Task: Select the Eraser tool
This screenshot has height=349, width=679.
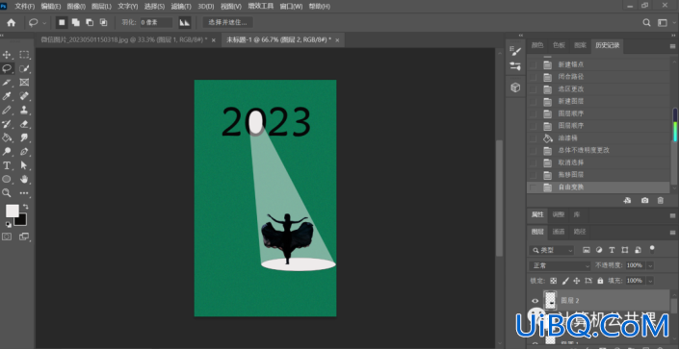Action: point(24,124)
